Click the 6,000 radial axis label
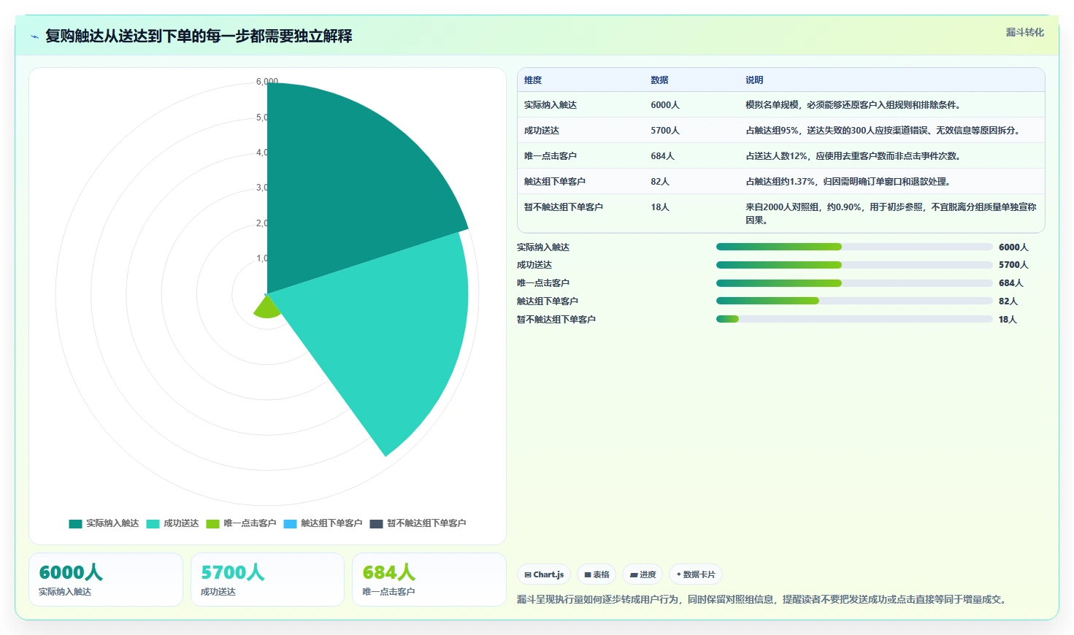Screen dimensions: 1074x635 [267, 82]
